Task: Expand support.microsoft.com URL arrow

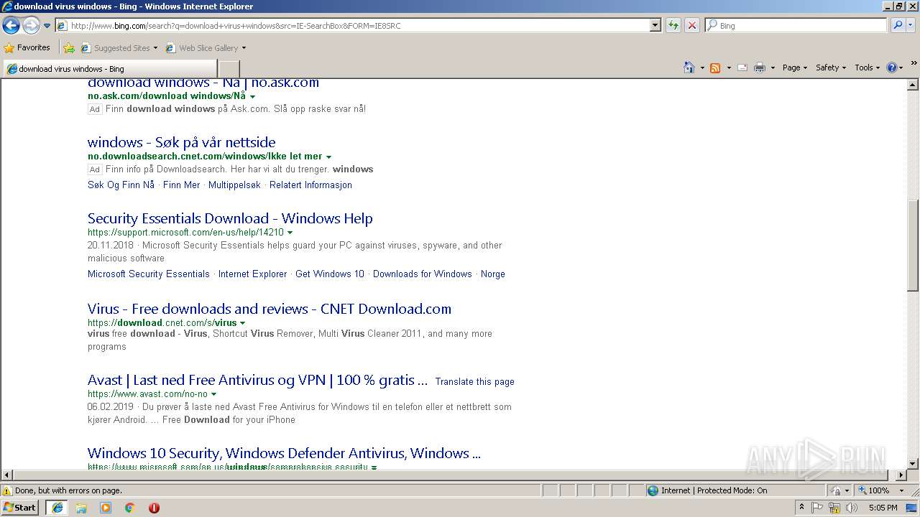Action: coord(290,233)
